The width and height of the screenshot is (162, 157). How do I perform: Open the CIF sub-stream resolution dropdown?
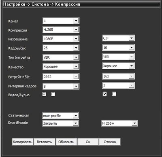point(118,38)
